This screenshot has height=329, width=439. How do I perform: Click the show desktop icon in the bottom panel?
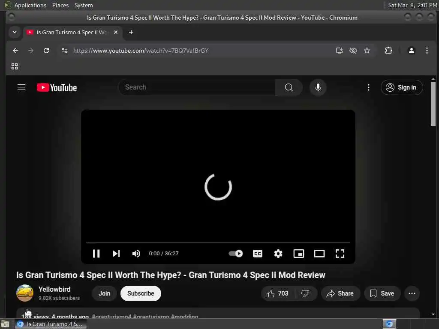point(5,324)
